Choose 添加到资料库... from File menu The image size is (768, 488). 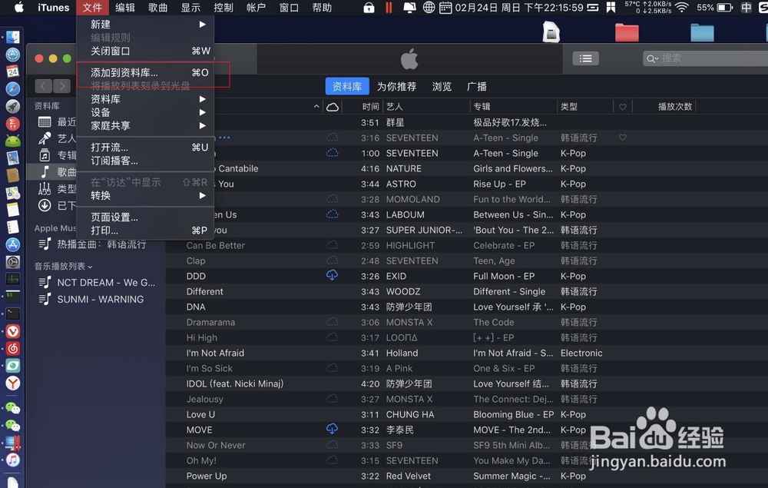145,72
